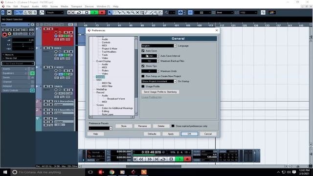Toggle the Snap button in toolbar

click(x=190, y=13)
